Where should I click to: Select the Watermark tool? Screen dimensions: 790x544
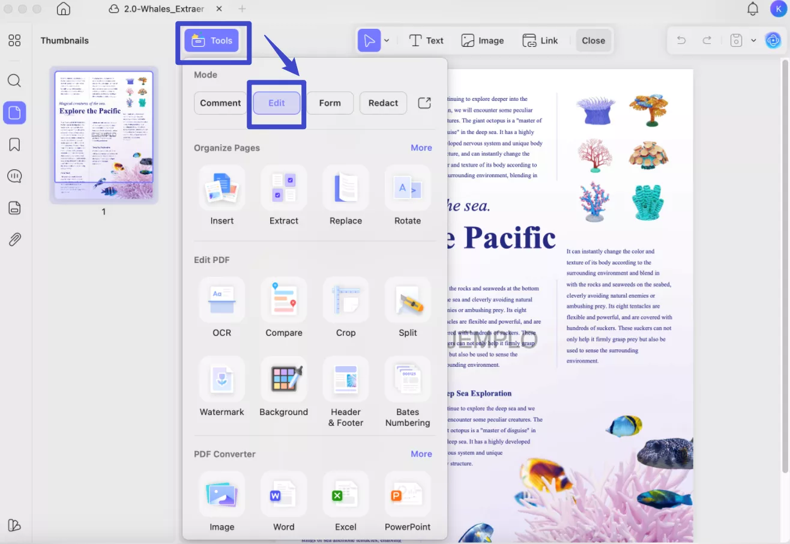click(x=222, y=388)
